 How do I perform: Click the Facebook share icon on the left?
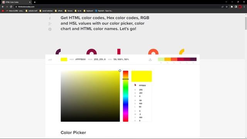(50, 19)
